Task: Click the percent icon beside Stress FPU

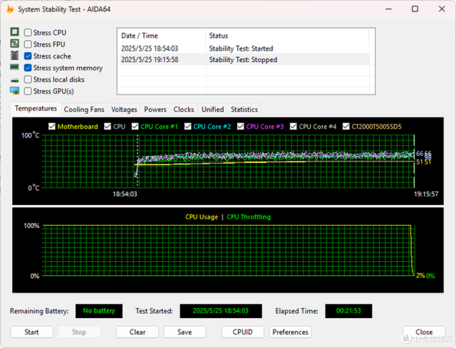Action: (x=14, y=43)
